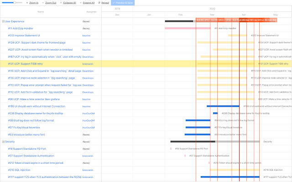The width and height of the screenshot is (292, 182).
Task: Select the blue #177 TLS task bar
Action: tap(230, 177)
